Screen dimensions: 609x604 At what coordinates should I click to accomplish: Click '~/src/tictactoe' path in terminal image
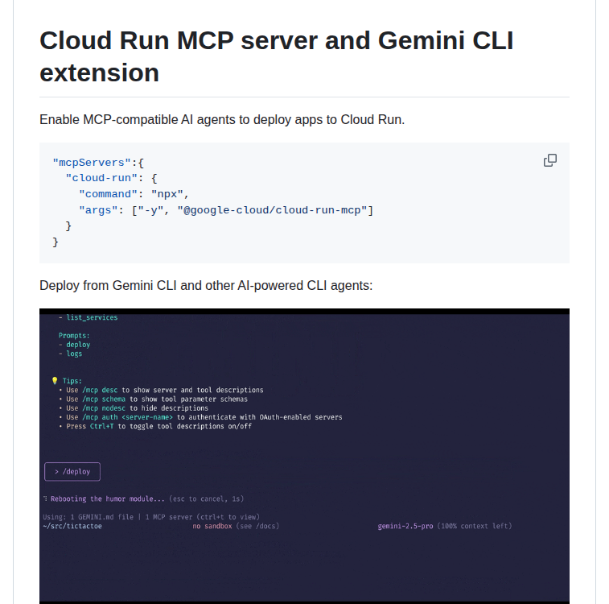pos(72,526)
